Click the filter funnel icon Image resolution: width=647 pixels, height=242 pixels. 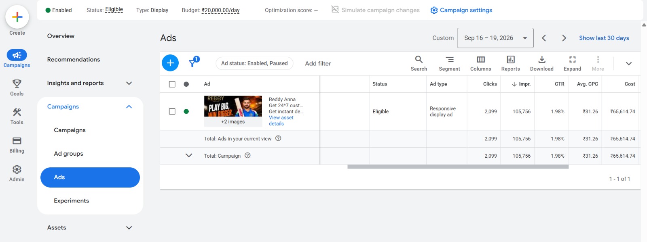(192, 63)
